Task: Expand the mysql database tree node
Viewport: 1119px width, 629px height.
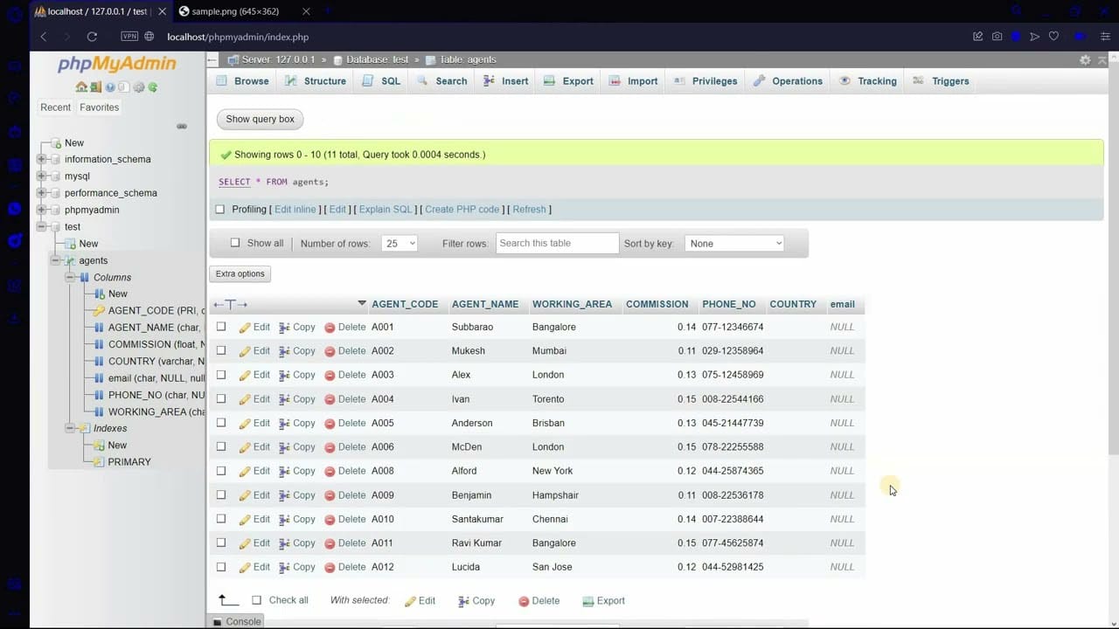Action: 41,176
